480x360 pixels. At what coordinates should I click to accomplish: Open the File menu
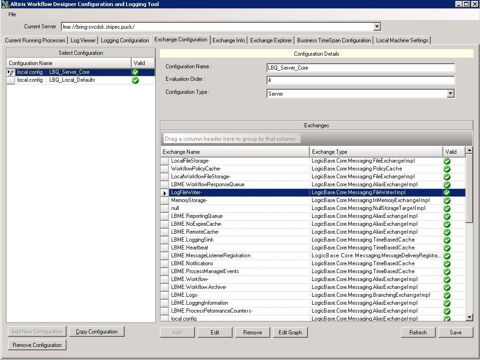[x=12, y=14]
